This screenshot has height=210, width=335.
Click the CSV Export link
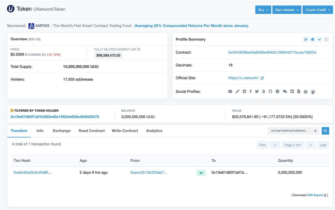point(315,195)
